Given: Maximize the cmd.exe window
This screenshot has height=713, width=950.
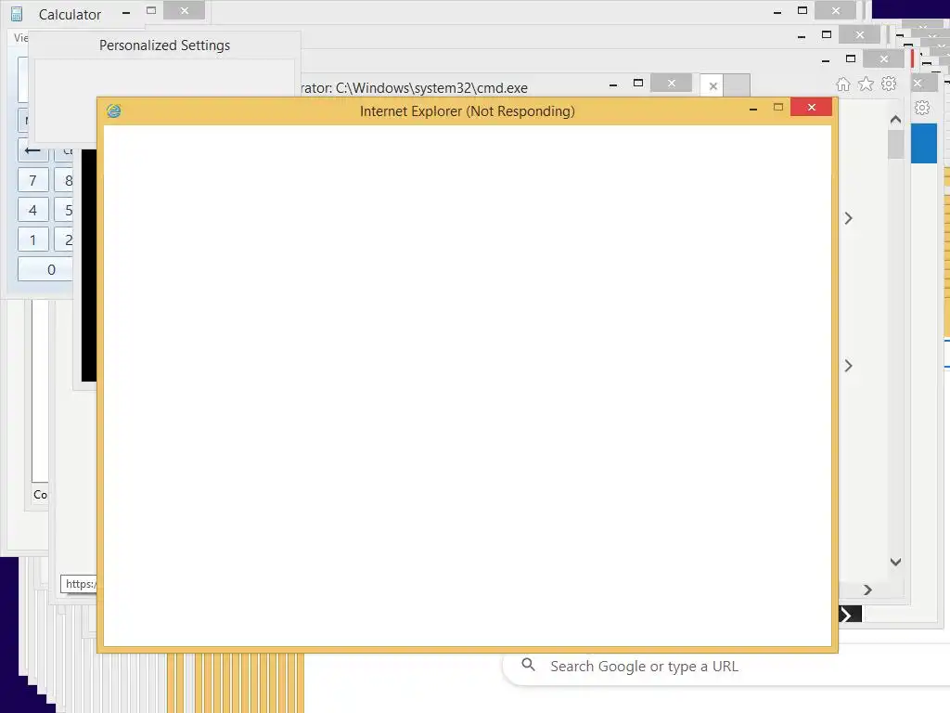Looking at the screenshot, I should tap(638, 83).
